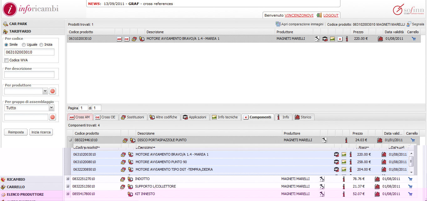Image resolution: width=427 pixels, height=201 pixels.
Task: Open the Info tab
Action: click(283, 117)
